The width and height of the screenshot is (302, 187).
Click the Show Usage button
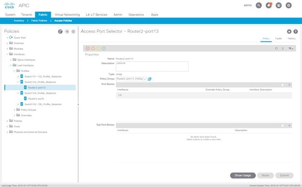[x=243, y=175]
